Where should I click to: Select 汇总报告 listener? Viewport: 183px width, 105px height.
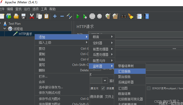coord(130,71)
